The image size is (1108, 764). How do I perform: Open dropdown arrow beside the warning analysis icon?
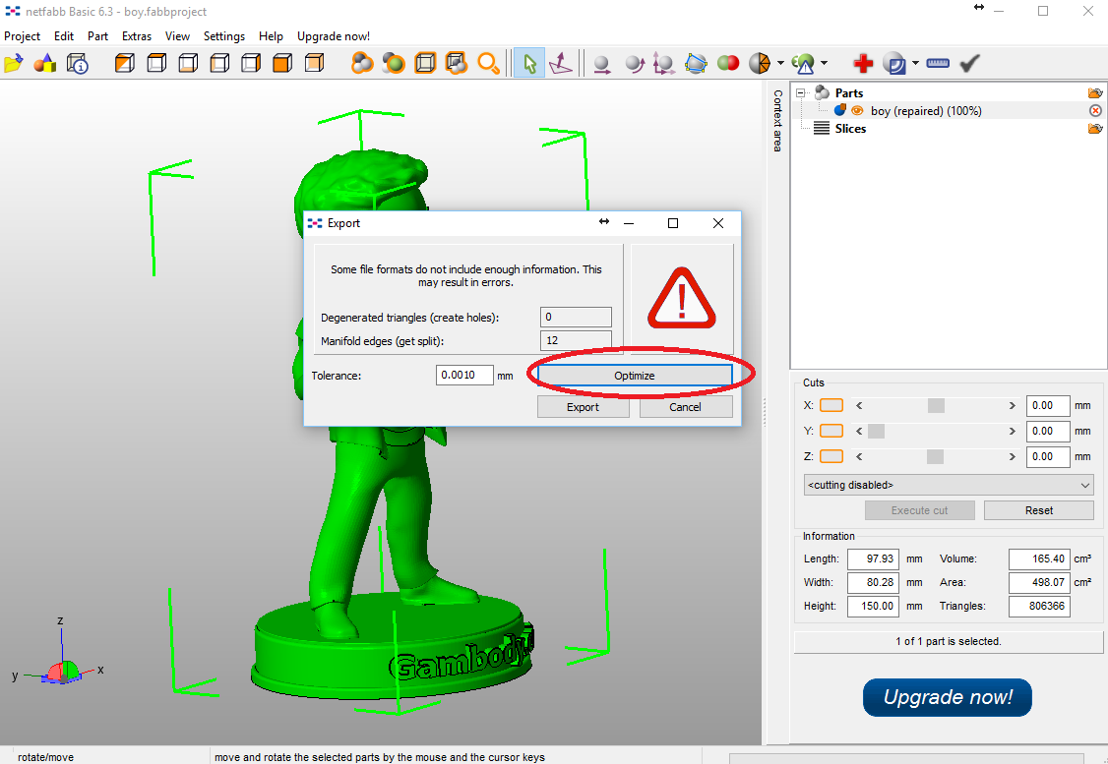click(824, 64)
